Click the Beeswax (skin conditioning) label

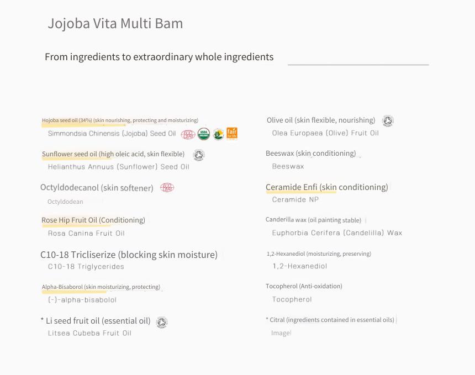tap(310, 154)
